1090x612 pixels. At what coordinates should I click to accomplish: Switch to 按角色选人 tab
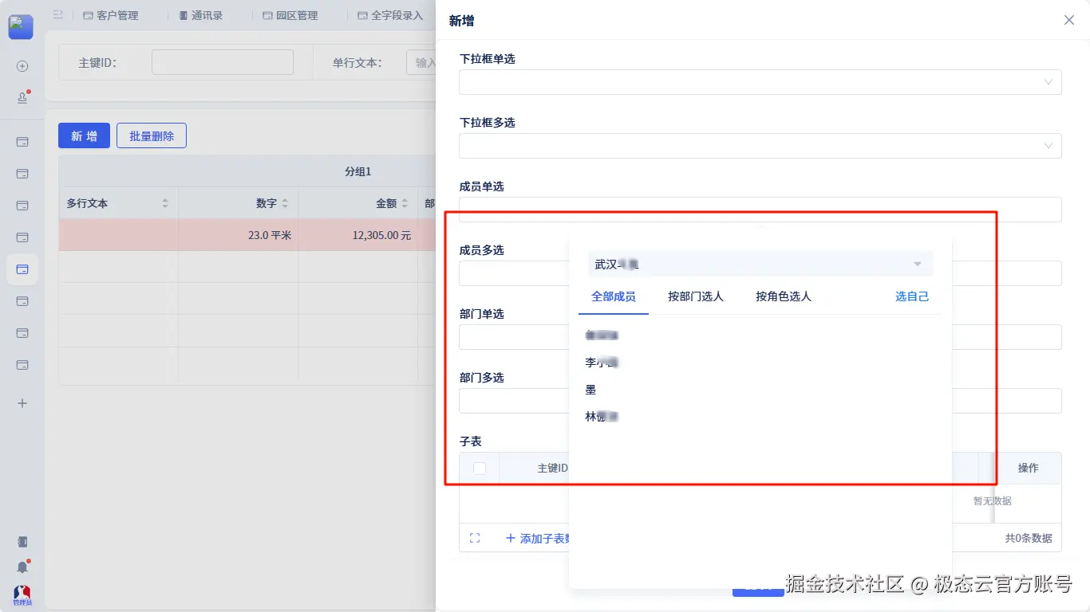[x=784, y=296]
